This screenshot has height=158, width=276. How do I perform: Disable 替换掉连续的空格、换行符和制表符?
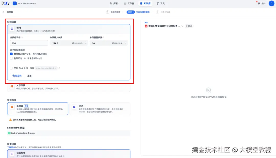tap(11, 54)
